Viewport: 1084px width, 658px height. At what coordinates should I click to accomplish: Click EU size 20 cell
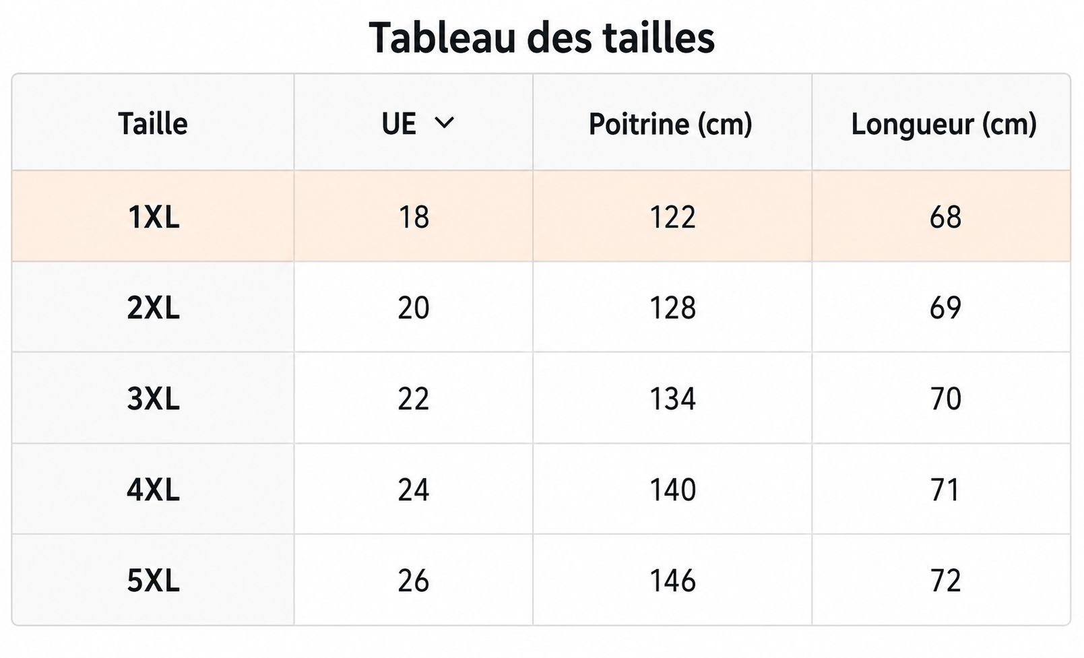click(x=414, y=307)
